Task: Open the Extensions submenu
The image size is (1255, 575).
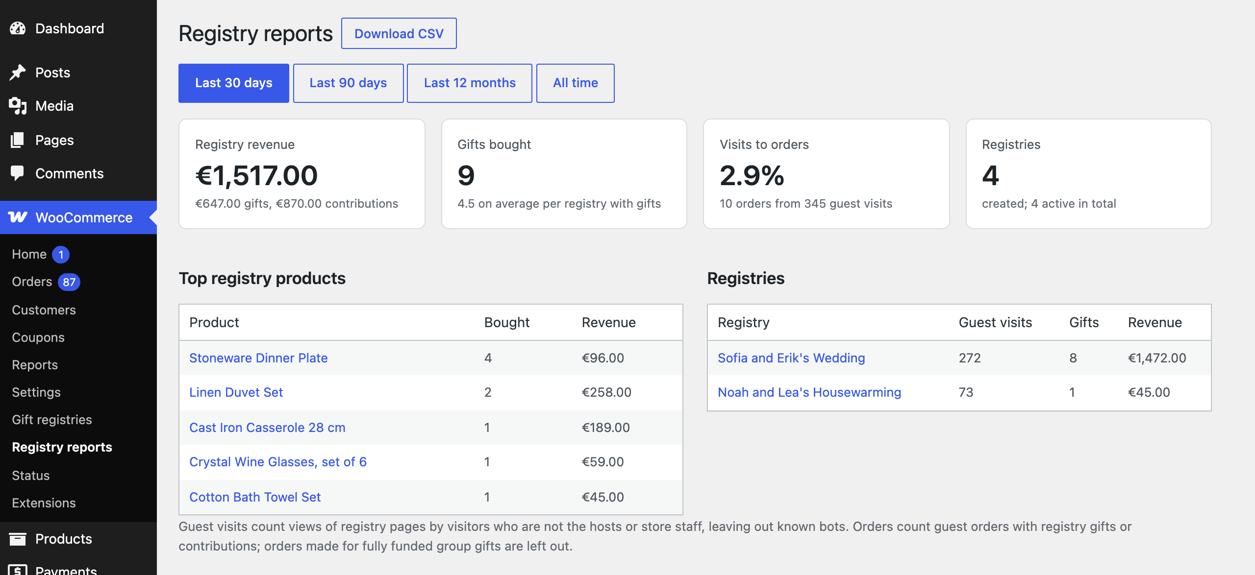Action: point(44,503)
